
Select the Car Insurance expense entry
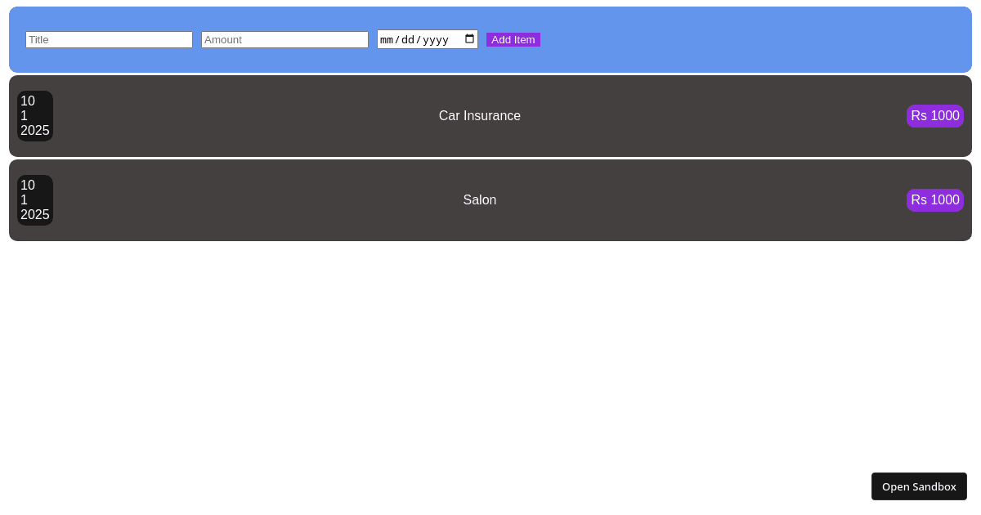tap(489, 115)
